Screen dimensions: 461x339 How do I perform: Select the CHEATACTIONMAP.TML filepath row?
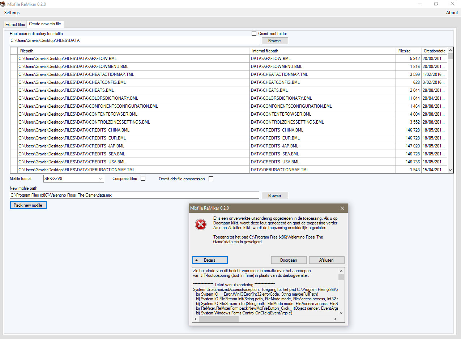click(x=134, y=74)
